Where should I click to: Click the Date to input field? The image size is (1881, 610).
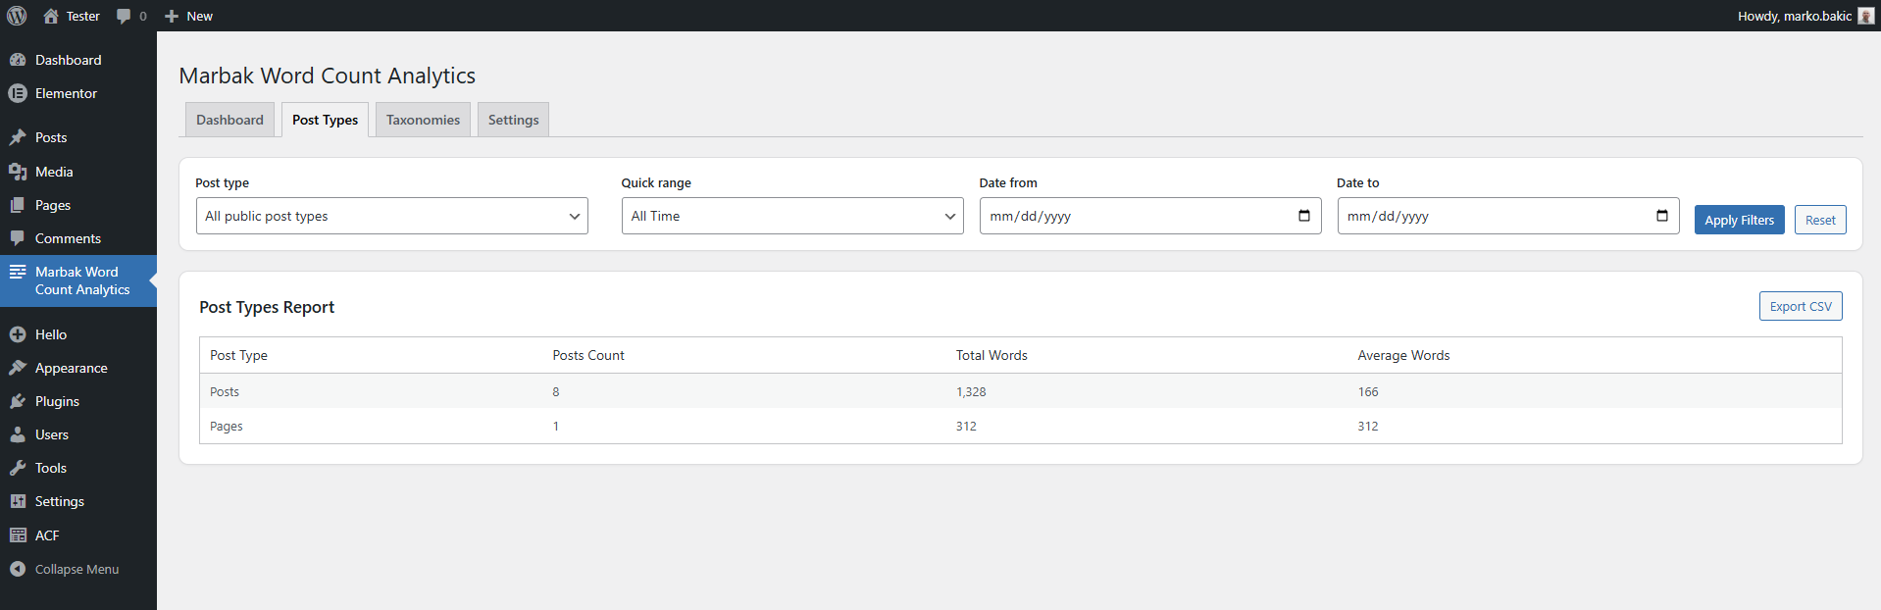click(1508, 216)
